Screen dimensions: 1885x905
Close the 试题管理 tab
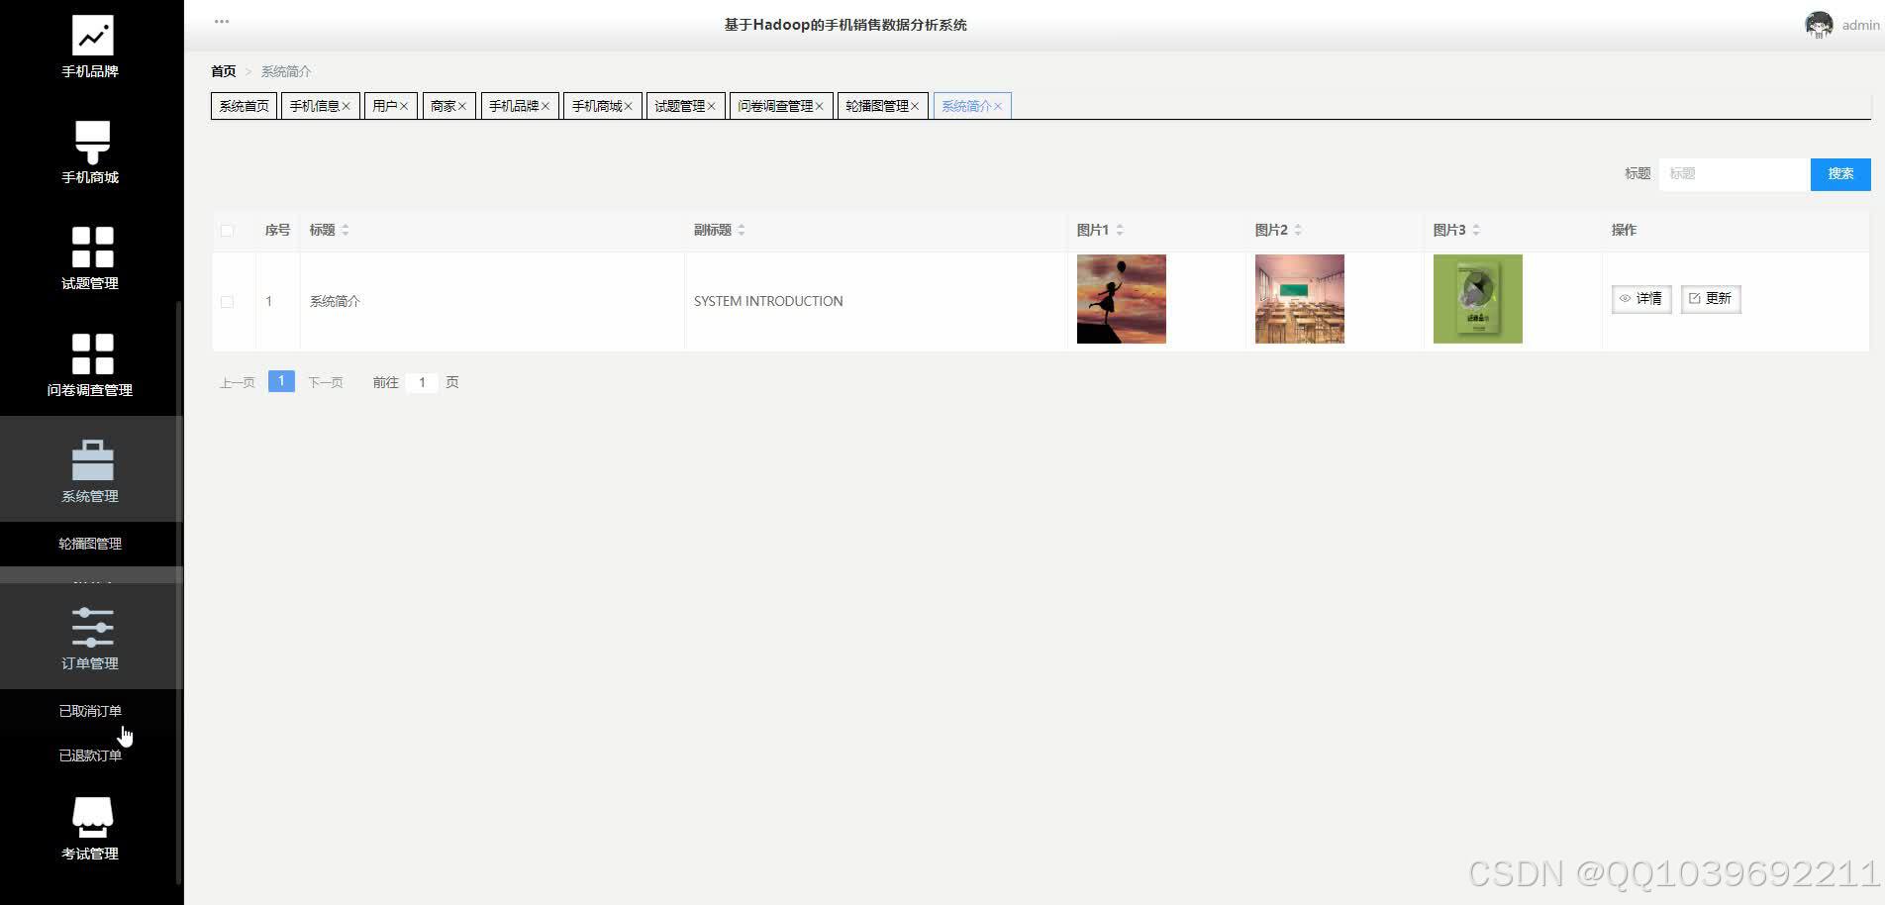click(x=711, y=106)
